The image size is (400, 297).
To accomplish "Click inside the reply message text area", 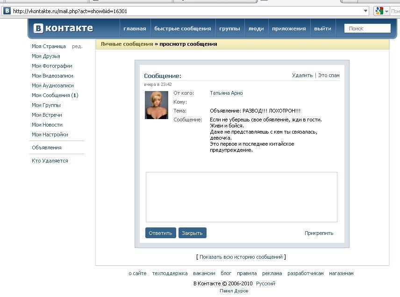I will tap(241, 197).
